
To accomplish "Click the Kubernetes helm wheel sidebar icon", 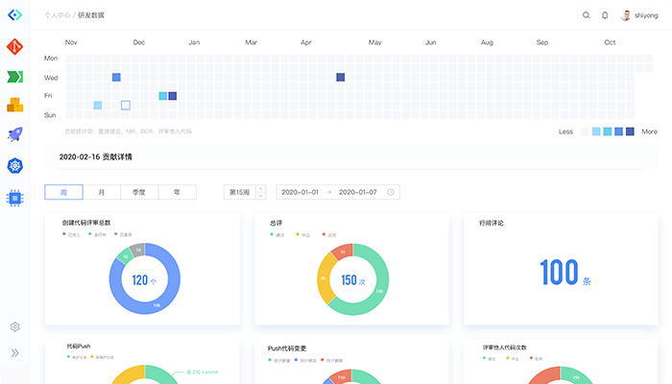I will (x=15, y=166).
